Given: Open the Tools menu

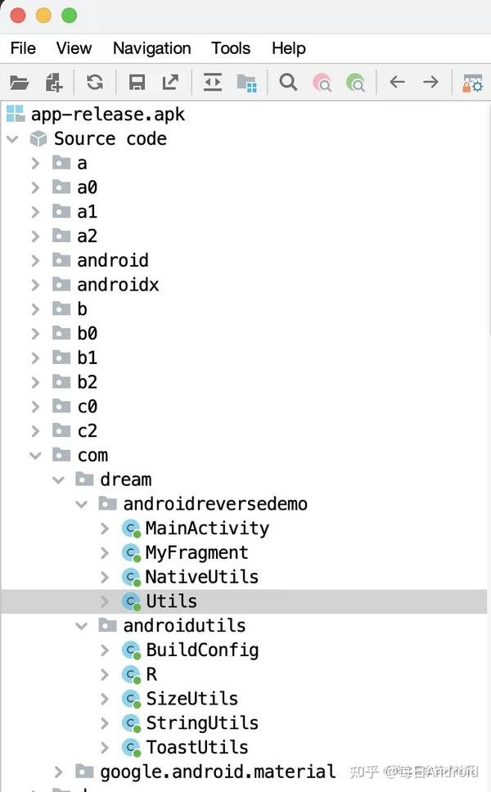Looking at the screenshot, I should [x=231, y=48].
